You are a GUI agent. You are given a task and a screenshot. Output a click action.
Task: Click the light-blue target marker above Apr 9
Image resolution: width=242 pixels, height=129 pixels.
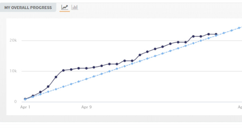(86, 79)
